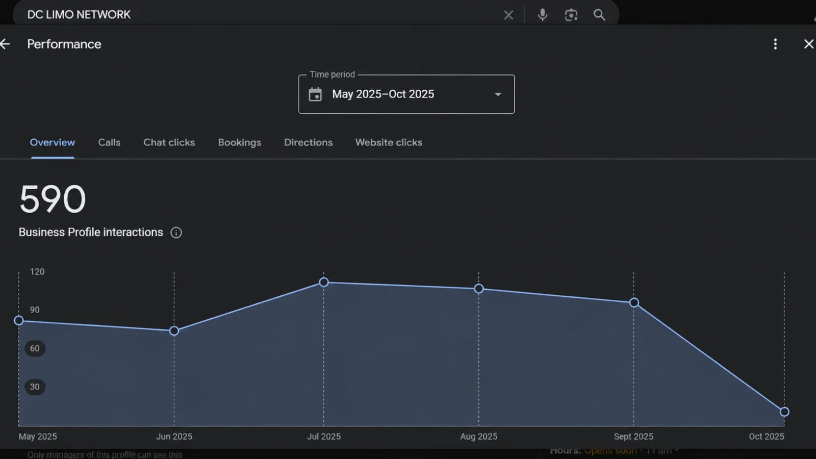Click the 590 interactions total
Viewport: 816px width, 459px height.
click(x=53, y=199)
